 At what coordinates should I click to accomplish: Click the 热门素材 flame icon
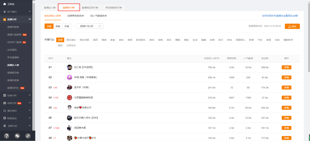(x=4, y=12)
